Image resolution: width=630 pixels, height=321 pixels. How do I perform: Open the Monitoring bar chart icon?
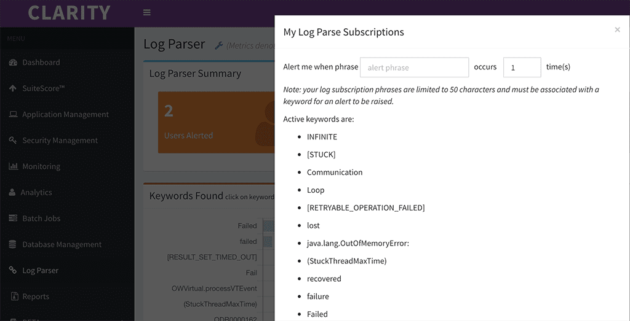coord(14,166)
